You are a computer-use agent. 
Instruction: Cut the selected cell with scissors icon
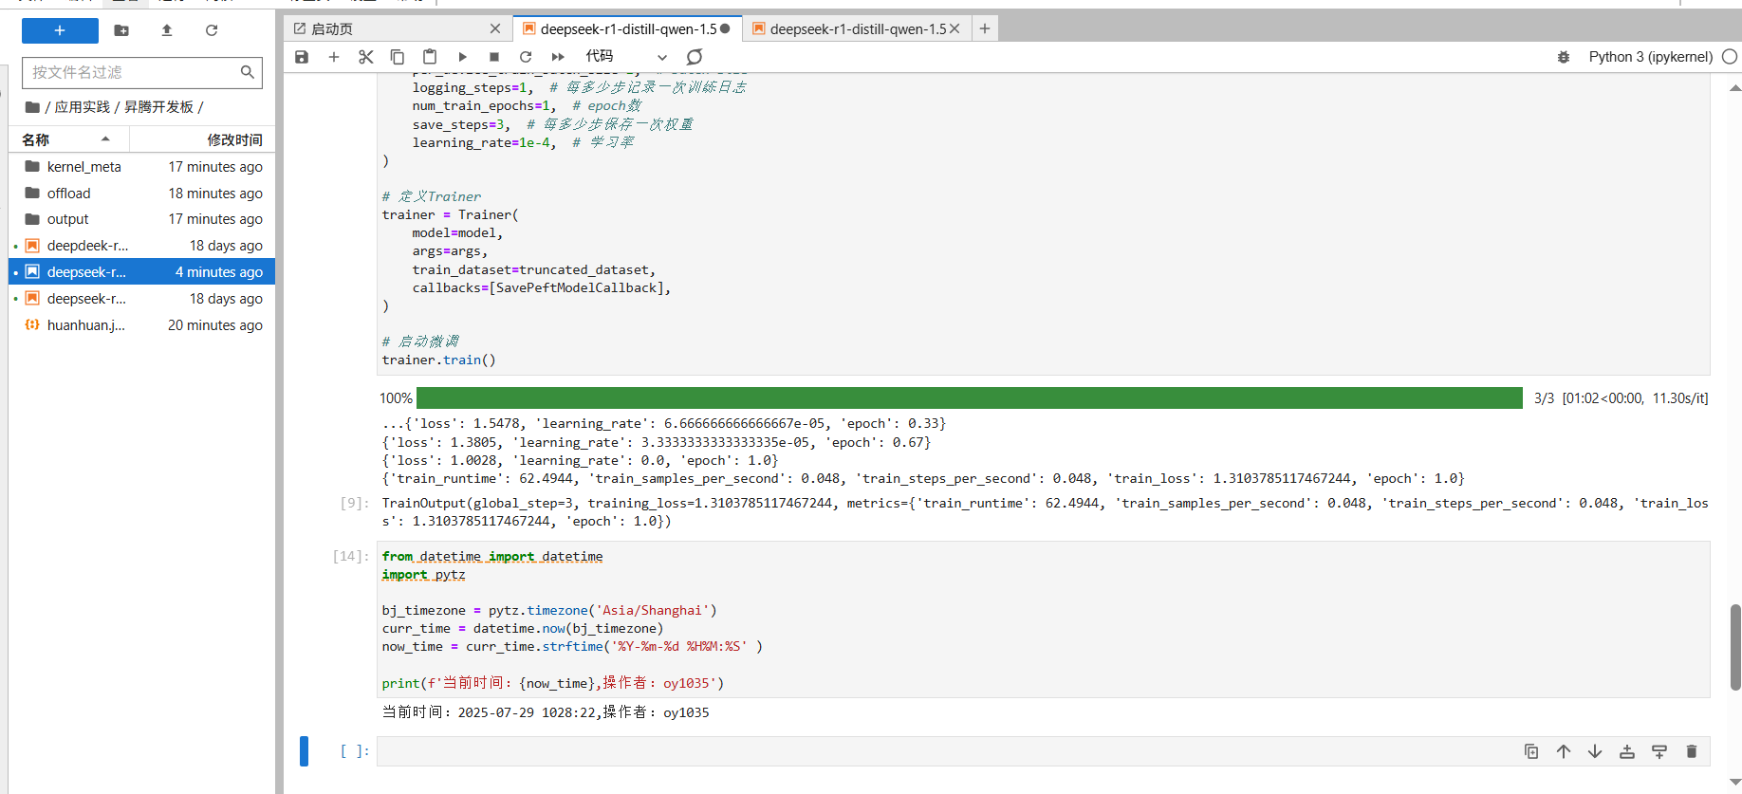[x=365, y=57]
